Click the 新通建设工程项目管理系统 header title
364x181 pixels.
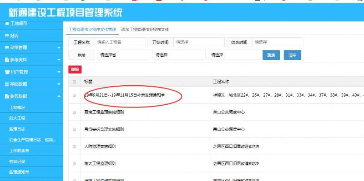(65, 13)
